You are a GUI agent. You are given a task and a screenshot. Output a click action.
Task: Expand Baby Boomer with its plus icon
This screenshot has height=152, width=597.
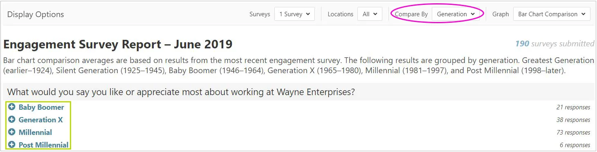[x=11, y=107]
